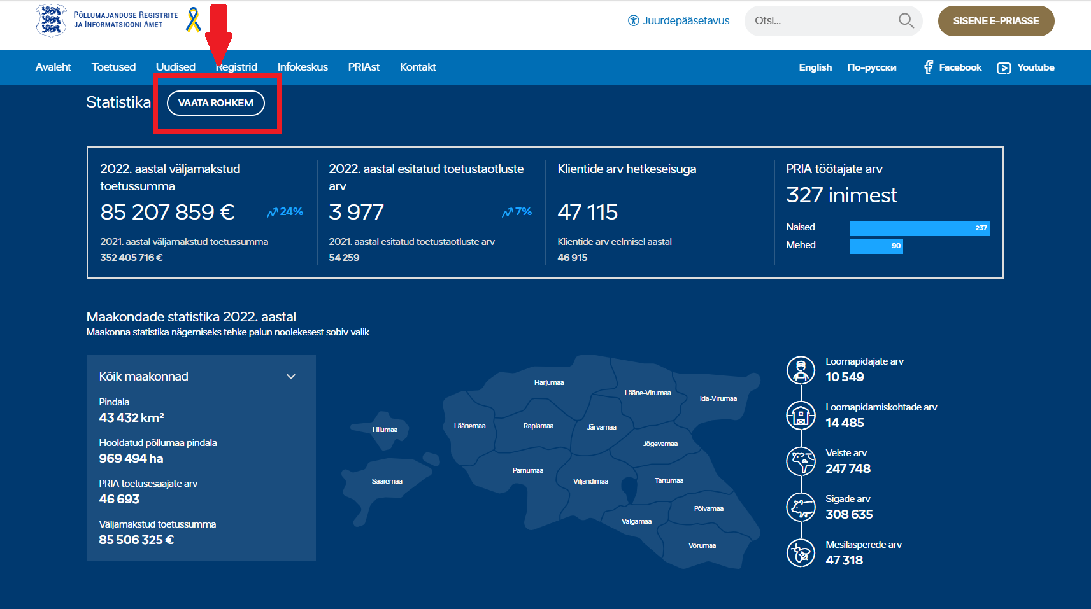Click the 85 207 859 € value
The image size is (1091, 609).
[168, 212]
